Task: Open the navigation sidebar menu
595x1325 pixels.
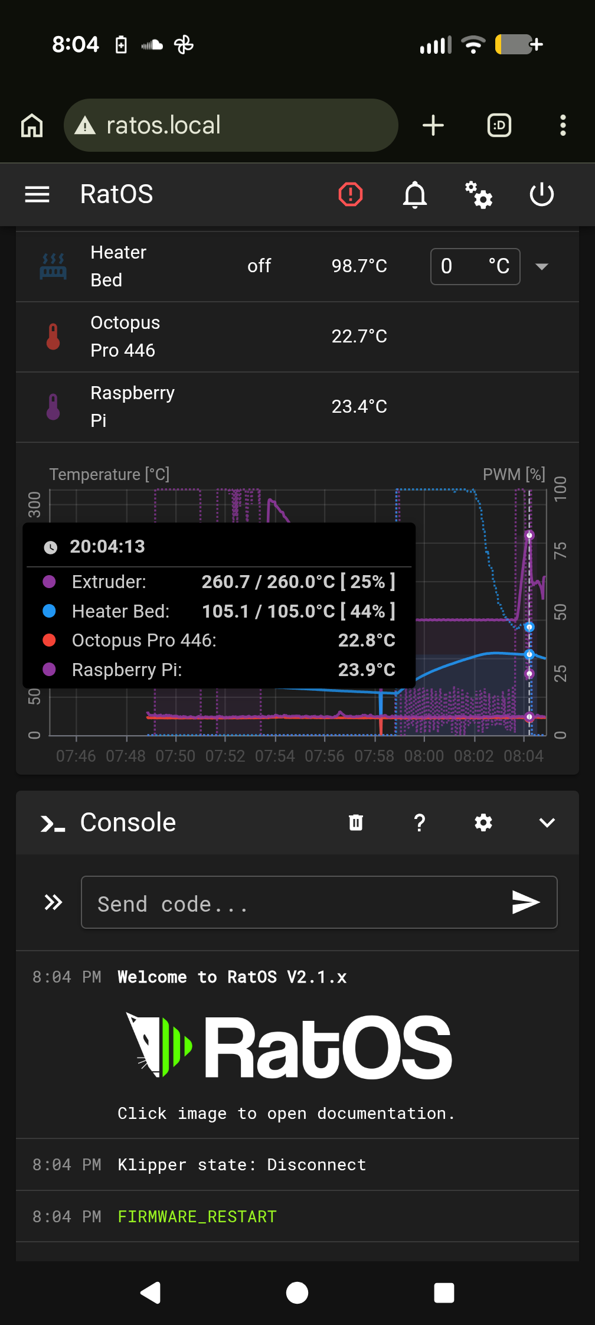Action: [x=37, y=195]
